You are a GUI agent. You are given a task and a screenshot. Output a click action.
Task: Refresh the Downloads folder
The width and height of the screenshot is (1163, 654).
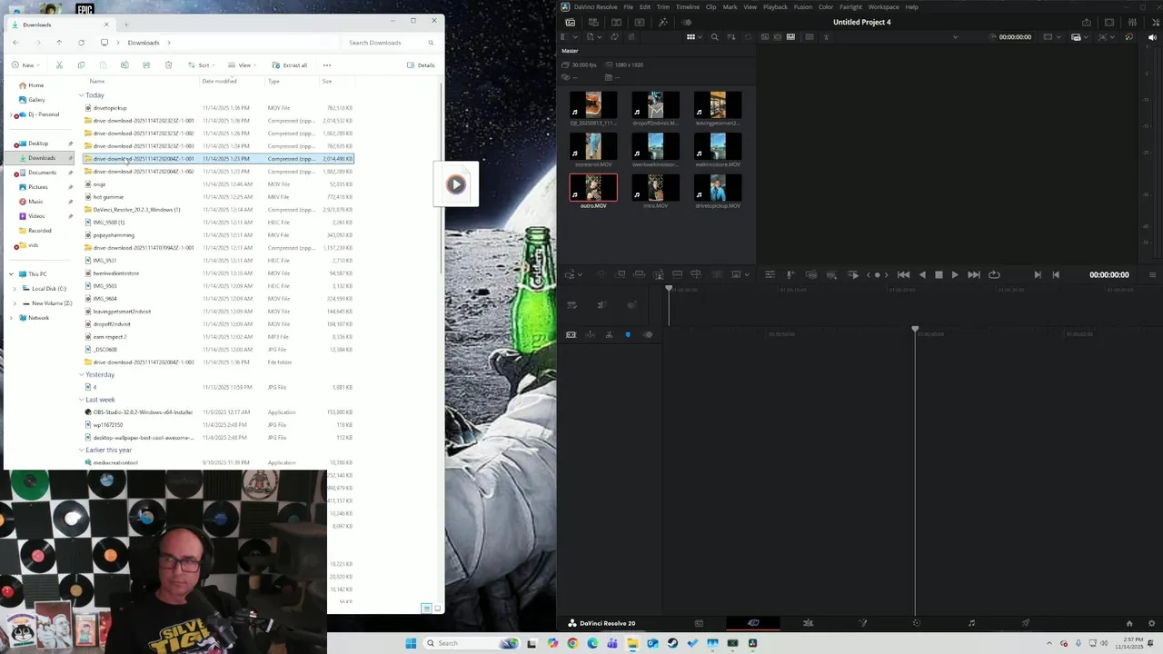click(81, 43)
